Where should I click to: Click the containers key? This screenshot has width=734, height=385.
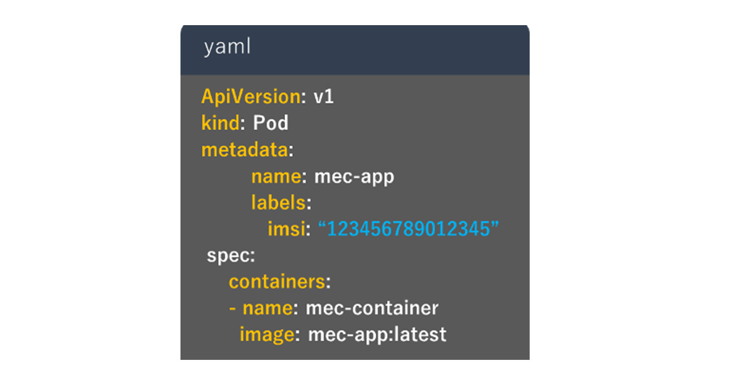pyautogui.click(x=276, y=282)
